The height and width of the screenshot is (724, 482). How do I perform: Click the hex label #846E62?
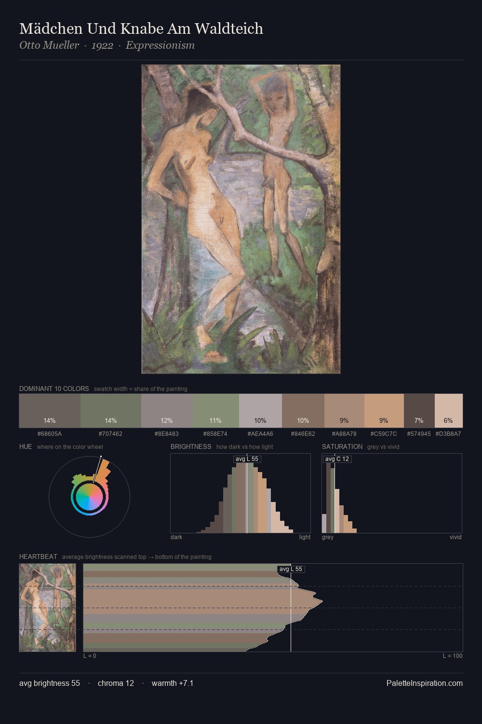(303, 434)
